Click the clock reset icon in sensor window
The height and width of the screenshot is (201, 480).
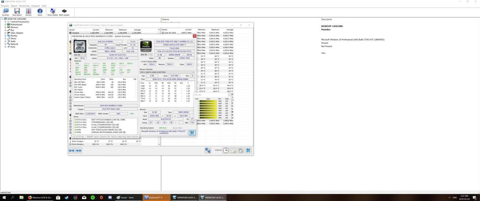coord(226,150)
